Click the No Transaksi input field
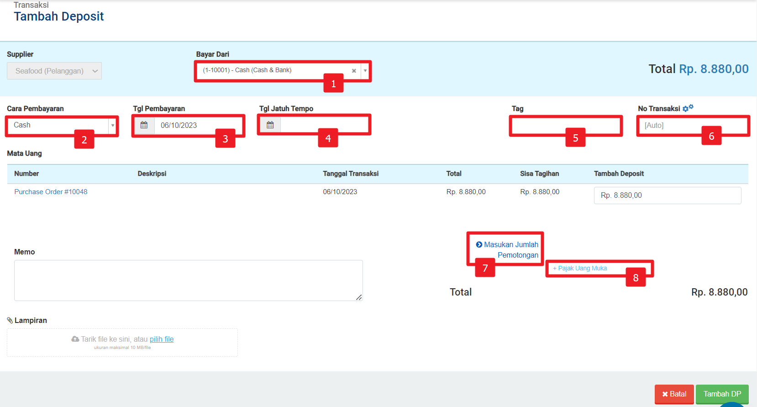 click(693, 126)
